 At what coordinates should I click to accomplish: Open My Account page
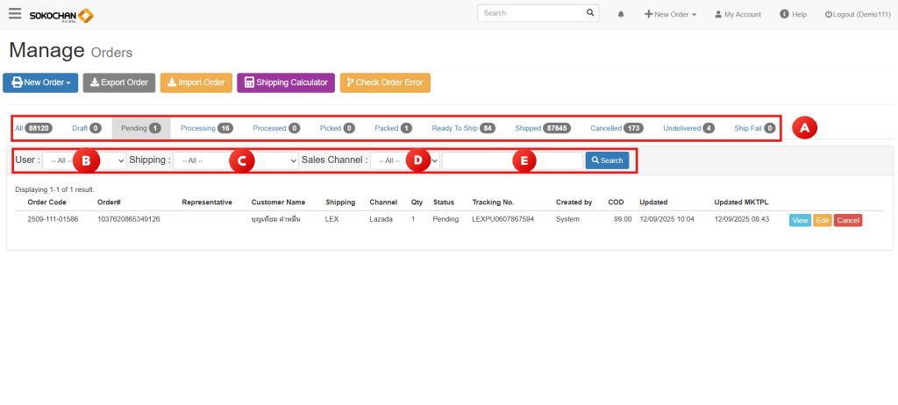coord(738,15)
